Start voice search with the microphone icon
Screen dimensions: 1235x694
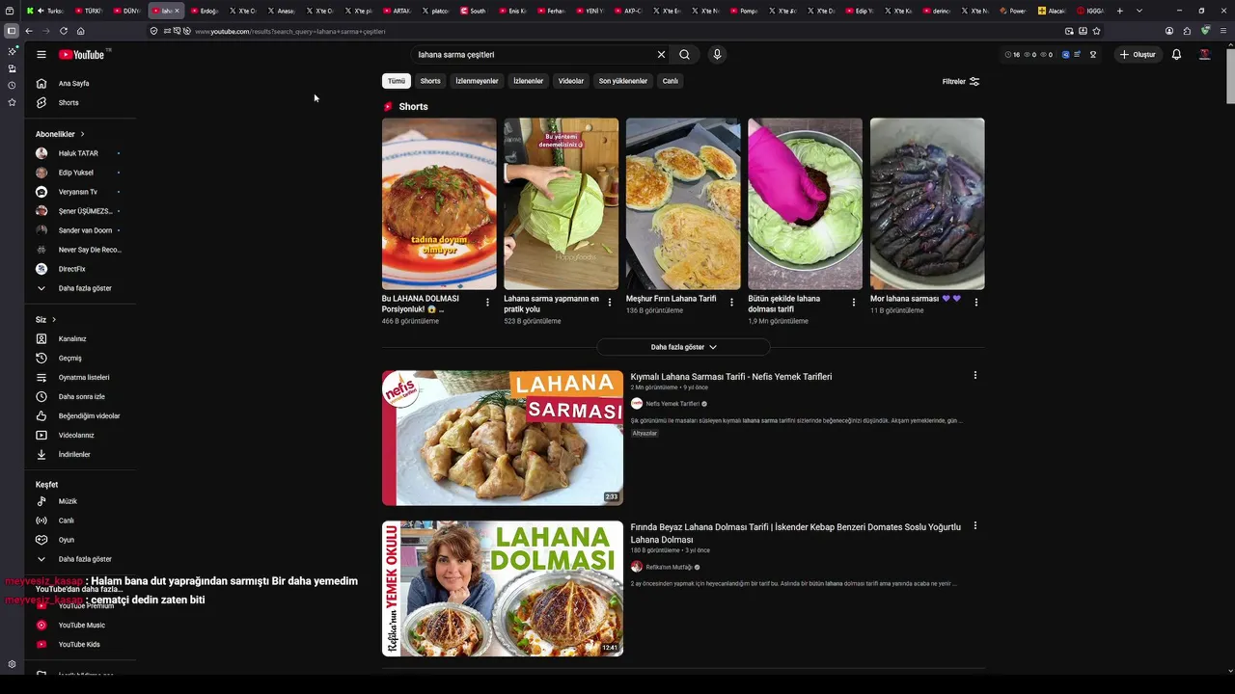pyautogui.click(x=717, y=55)
